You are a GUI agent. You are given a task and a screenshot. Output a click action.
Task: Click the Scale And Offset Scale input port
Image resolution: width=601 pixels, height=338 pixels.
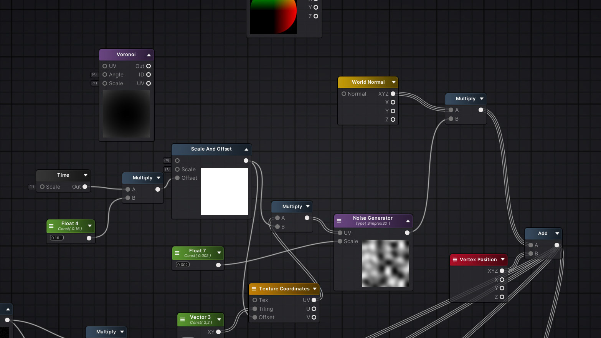tap(177, 169)
